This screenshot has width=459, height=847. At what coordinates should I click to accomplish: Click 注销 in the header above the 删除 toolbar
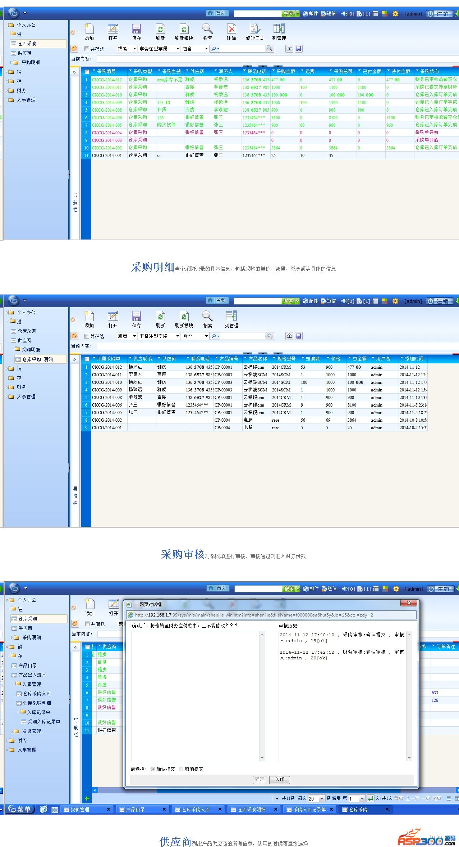(x=440, y=14)
